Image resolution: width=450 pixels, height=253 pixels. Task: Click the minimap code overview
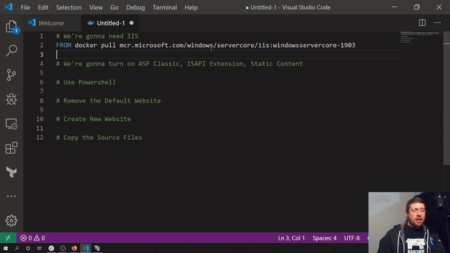point(420,37)
